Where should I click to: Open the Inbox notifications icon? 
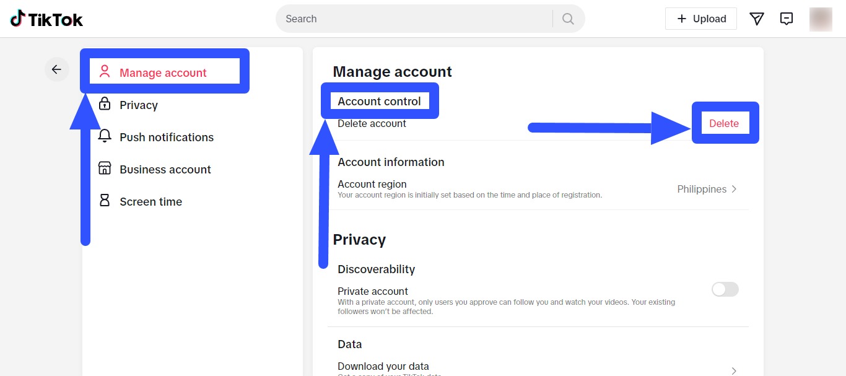click(x=787, y=19)
